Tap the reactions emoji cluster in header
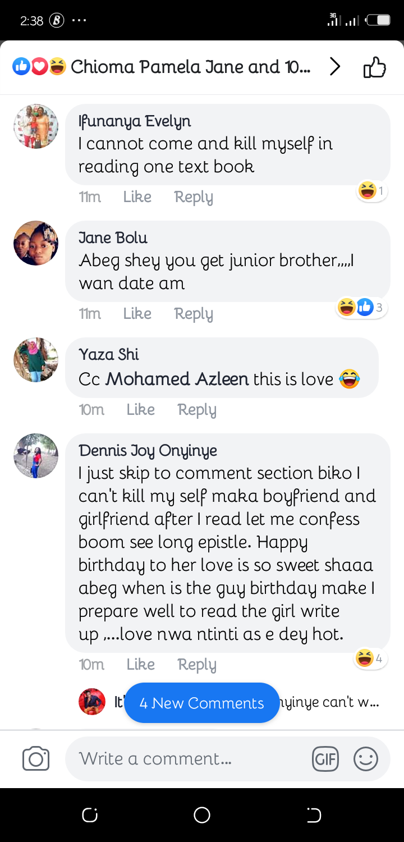404x842 pixels. 39,67
